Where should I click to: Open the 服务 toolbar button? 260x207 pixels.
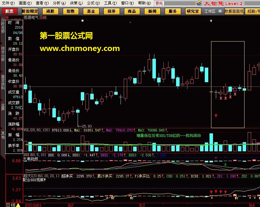pos(173,11)
